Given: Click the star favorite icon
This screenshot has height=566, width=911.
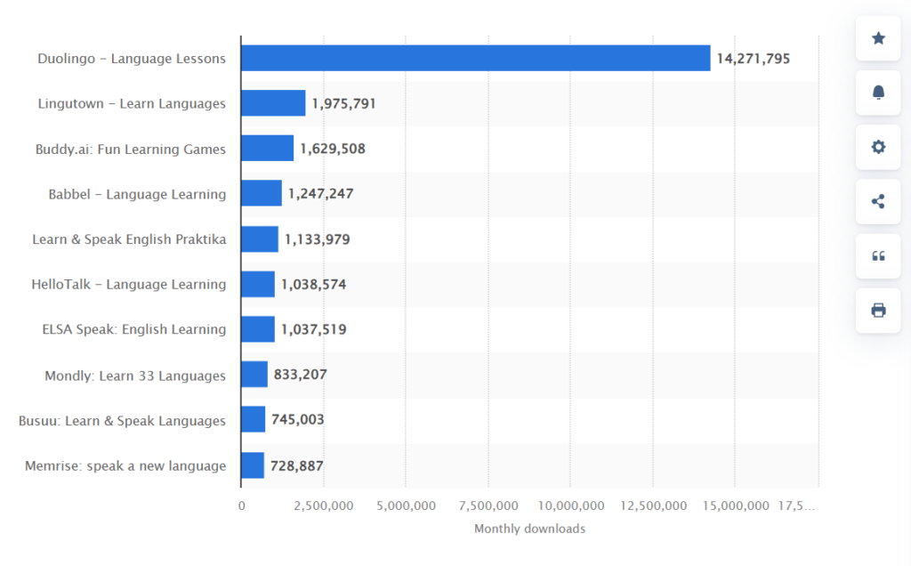Looking at the screenshot, I should click(878, 38).
